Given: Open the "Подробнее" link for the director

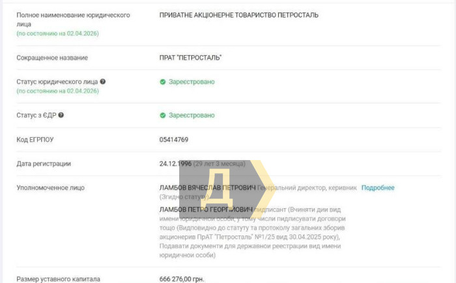Looking at the screenshot, I should coord(378,188).
